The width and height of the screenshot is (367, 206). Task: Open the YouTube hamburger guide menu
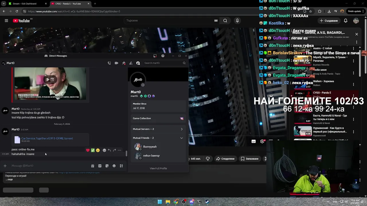click(6, 21)
